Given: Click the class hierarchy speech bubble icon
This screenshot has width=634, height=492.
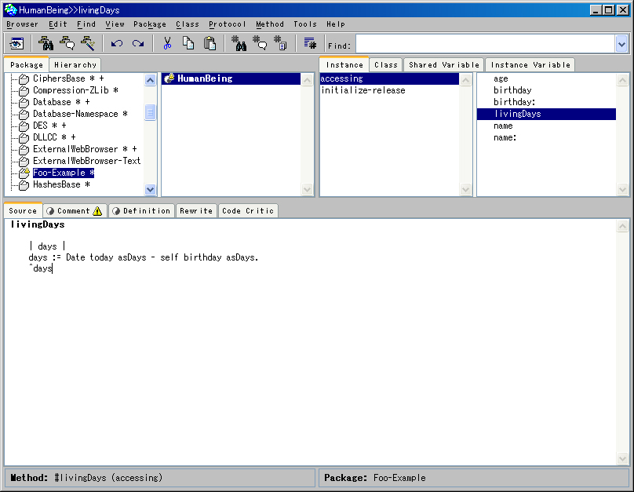Looking at the screenshot, I should pos(67,43).
